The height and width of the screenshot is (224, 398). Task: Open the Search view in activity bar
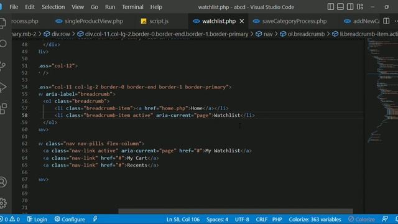tap(3, 44)
